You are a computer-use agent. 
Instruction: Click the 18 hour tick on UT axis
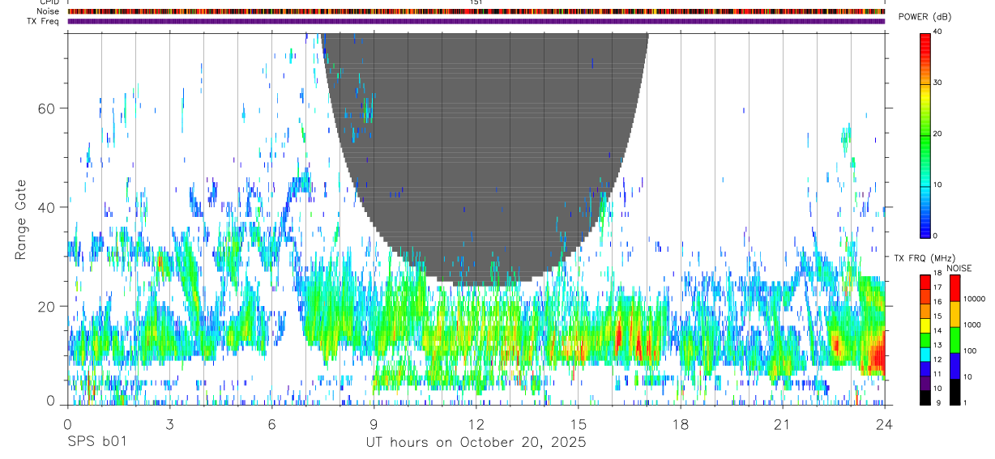[x=681, y=424]
